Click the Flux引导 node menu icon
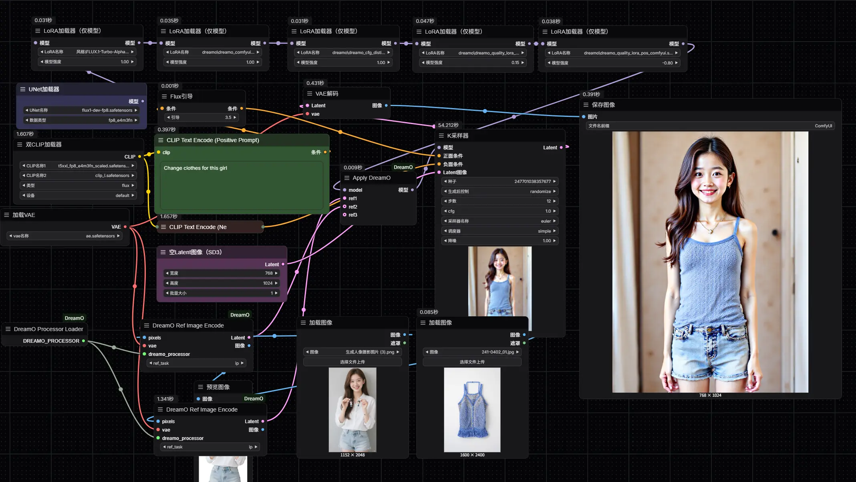Image resolution: width=856 pixels, height=482 pixels. point(164,96)
